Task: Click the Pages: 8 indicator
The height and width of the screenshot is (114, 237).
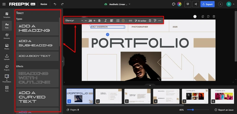Action: [x=73, y=110]
